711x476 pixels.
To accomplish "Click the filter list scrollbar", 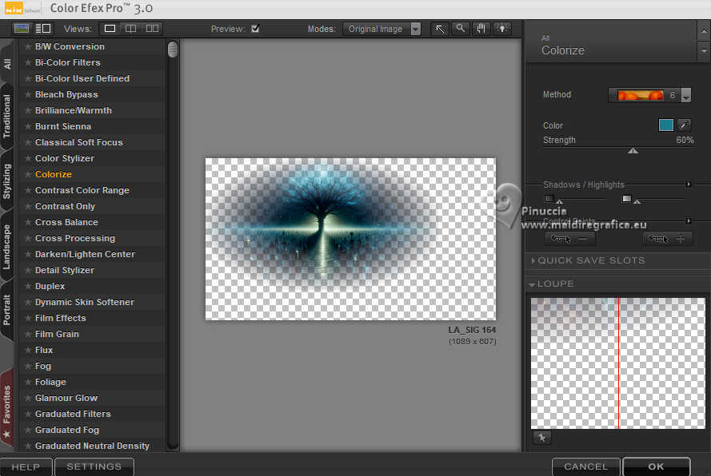I will click(172, 50).
